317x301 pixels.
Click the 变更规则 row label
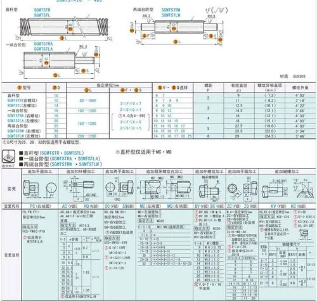click(11, 255)
